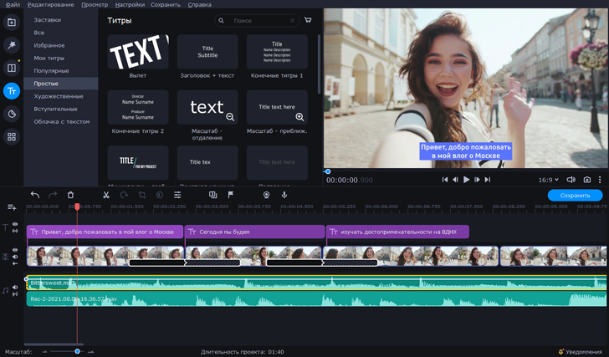Open the Настройки menu

pos(129,4)
